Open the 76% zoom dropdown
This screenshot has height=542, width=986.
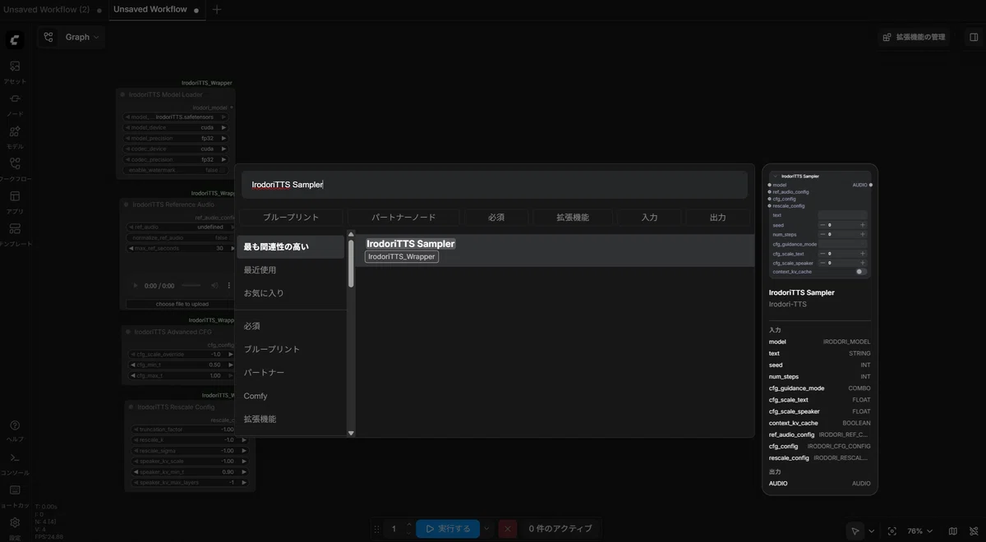920,531
